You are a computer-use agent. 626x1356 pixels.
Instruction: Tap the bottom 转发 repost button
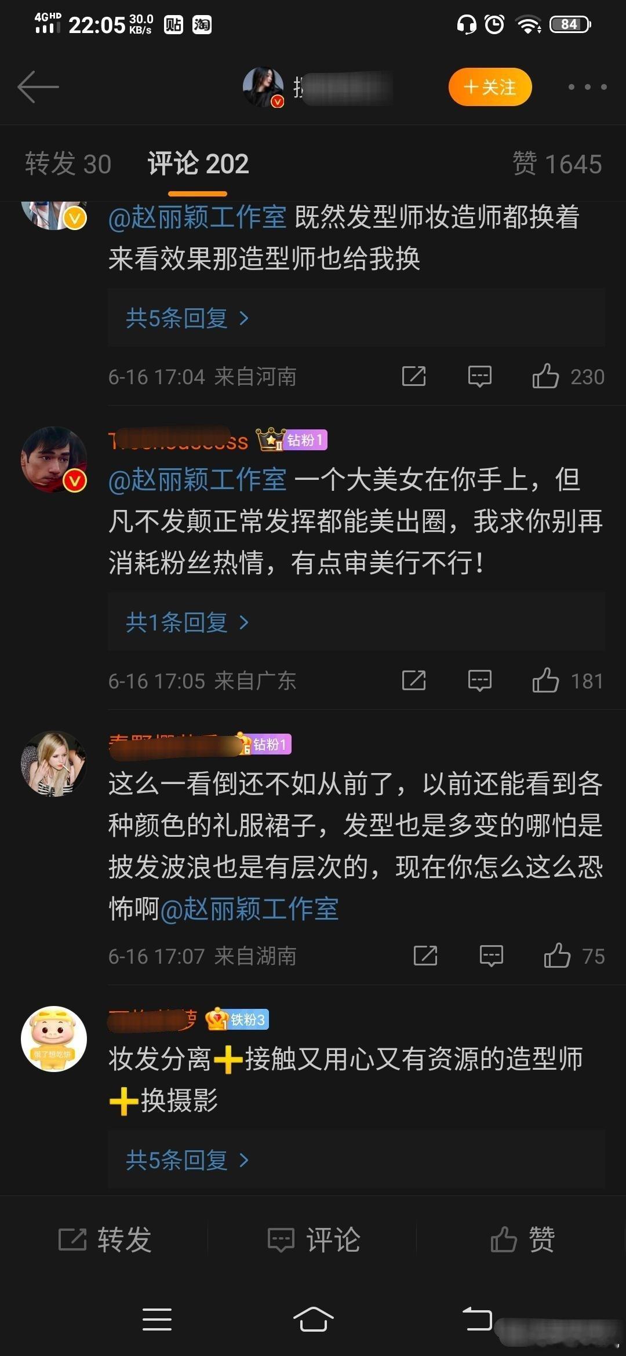pyautogui.click(x=104, y=1240)
